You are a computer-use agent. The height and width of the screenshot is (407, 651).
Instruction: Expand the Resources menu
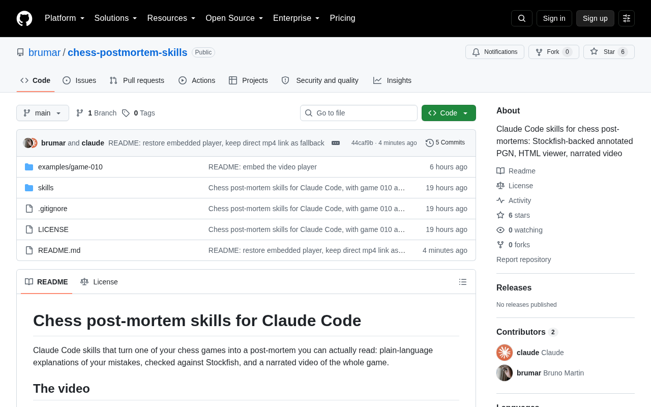coord(171,18)
